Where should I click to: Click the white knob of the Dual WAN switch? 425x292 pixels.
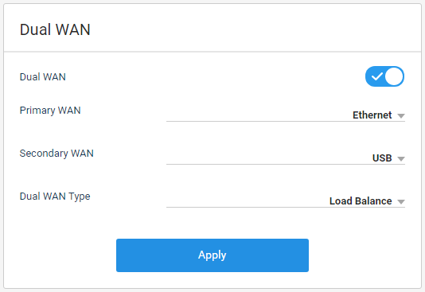pyautogui.click(x=394, y=76)
